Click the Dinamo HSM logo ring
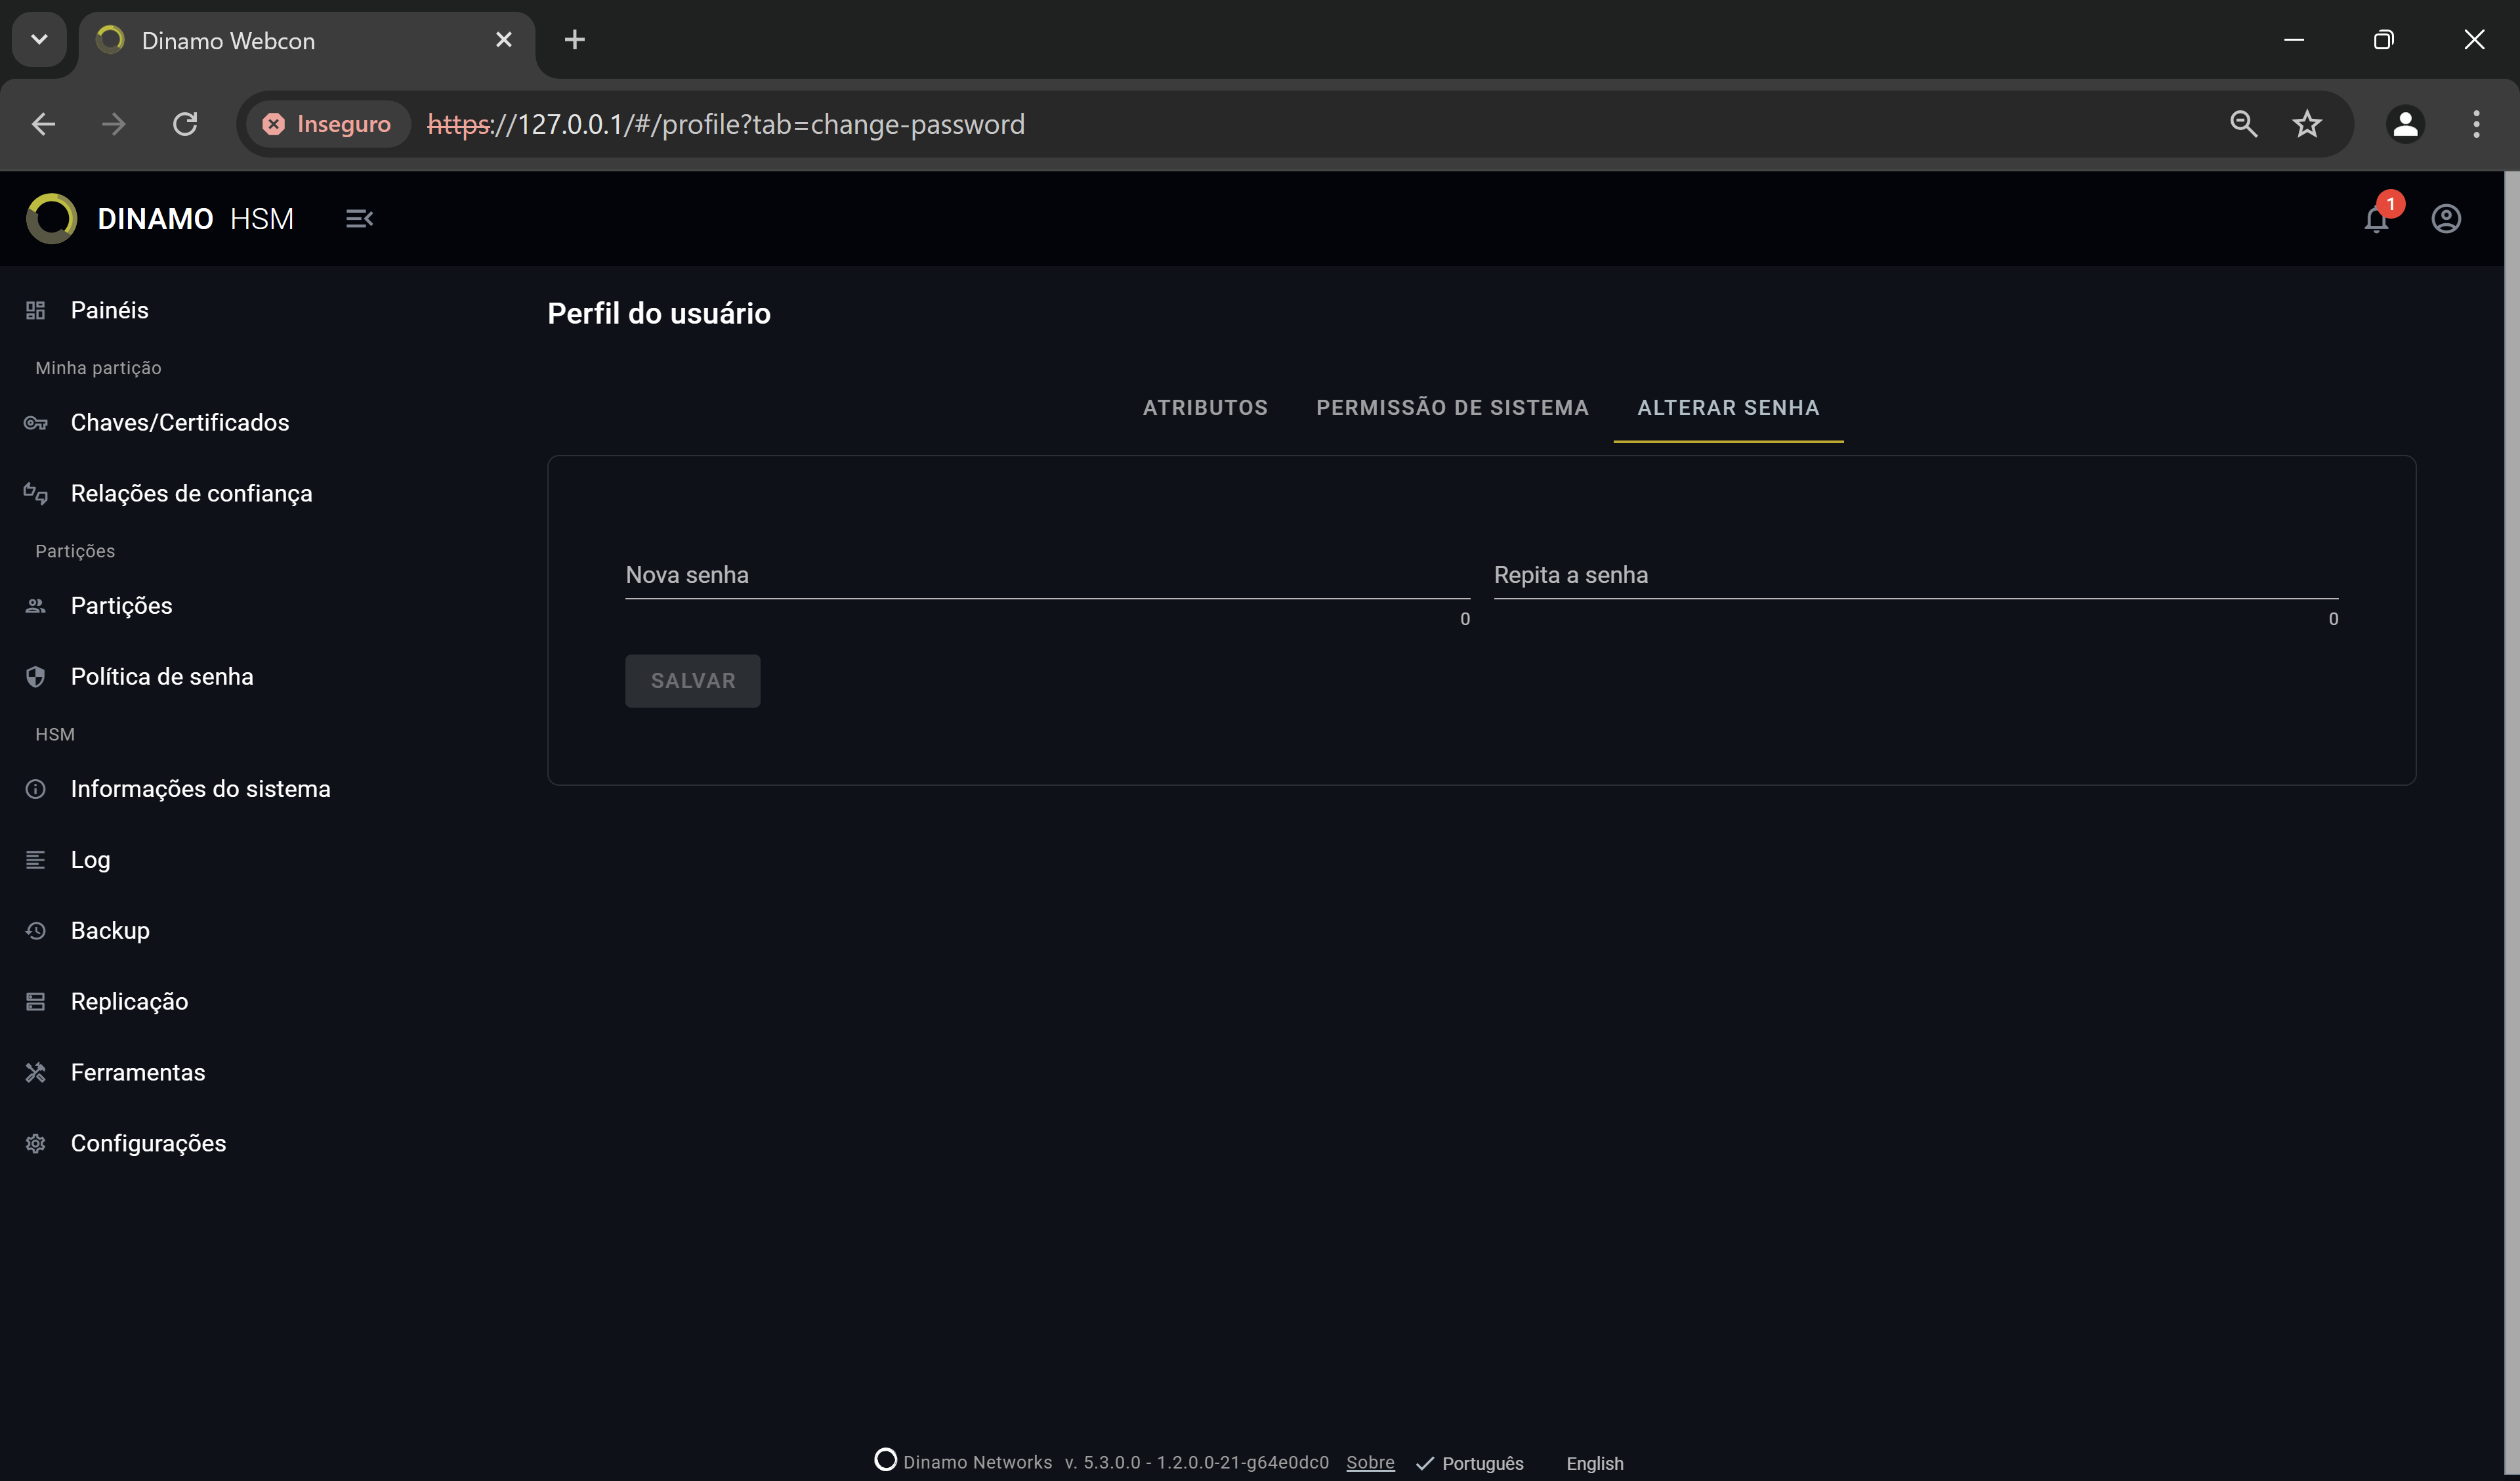Screen dimensions: 2520x1481 tap(52, 218)
